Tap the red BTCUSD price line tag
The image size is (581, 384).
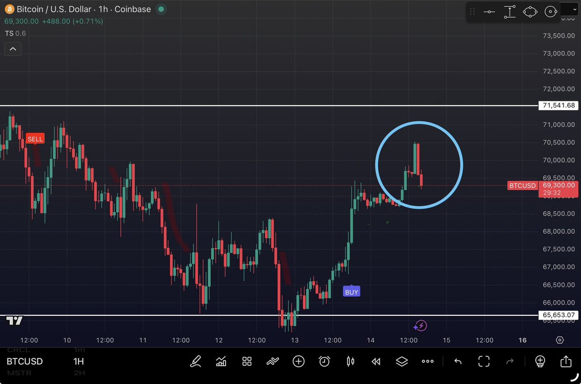pyautogui.click(x=522, y=185)
